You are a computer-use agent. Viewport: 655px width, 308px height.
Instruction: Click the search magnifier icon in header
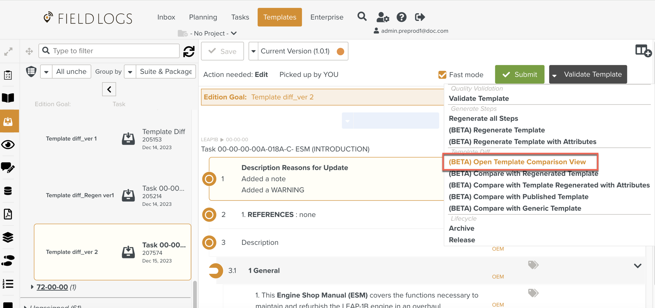(x=362, y=17)
